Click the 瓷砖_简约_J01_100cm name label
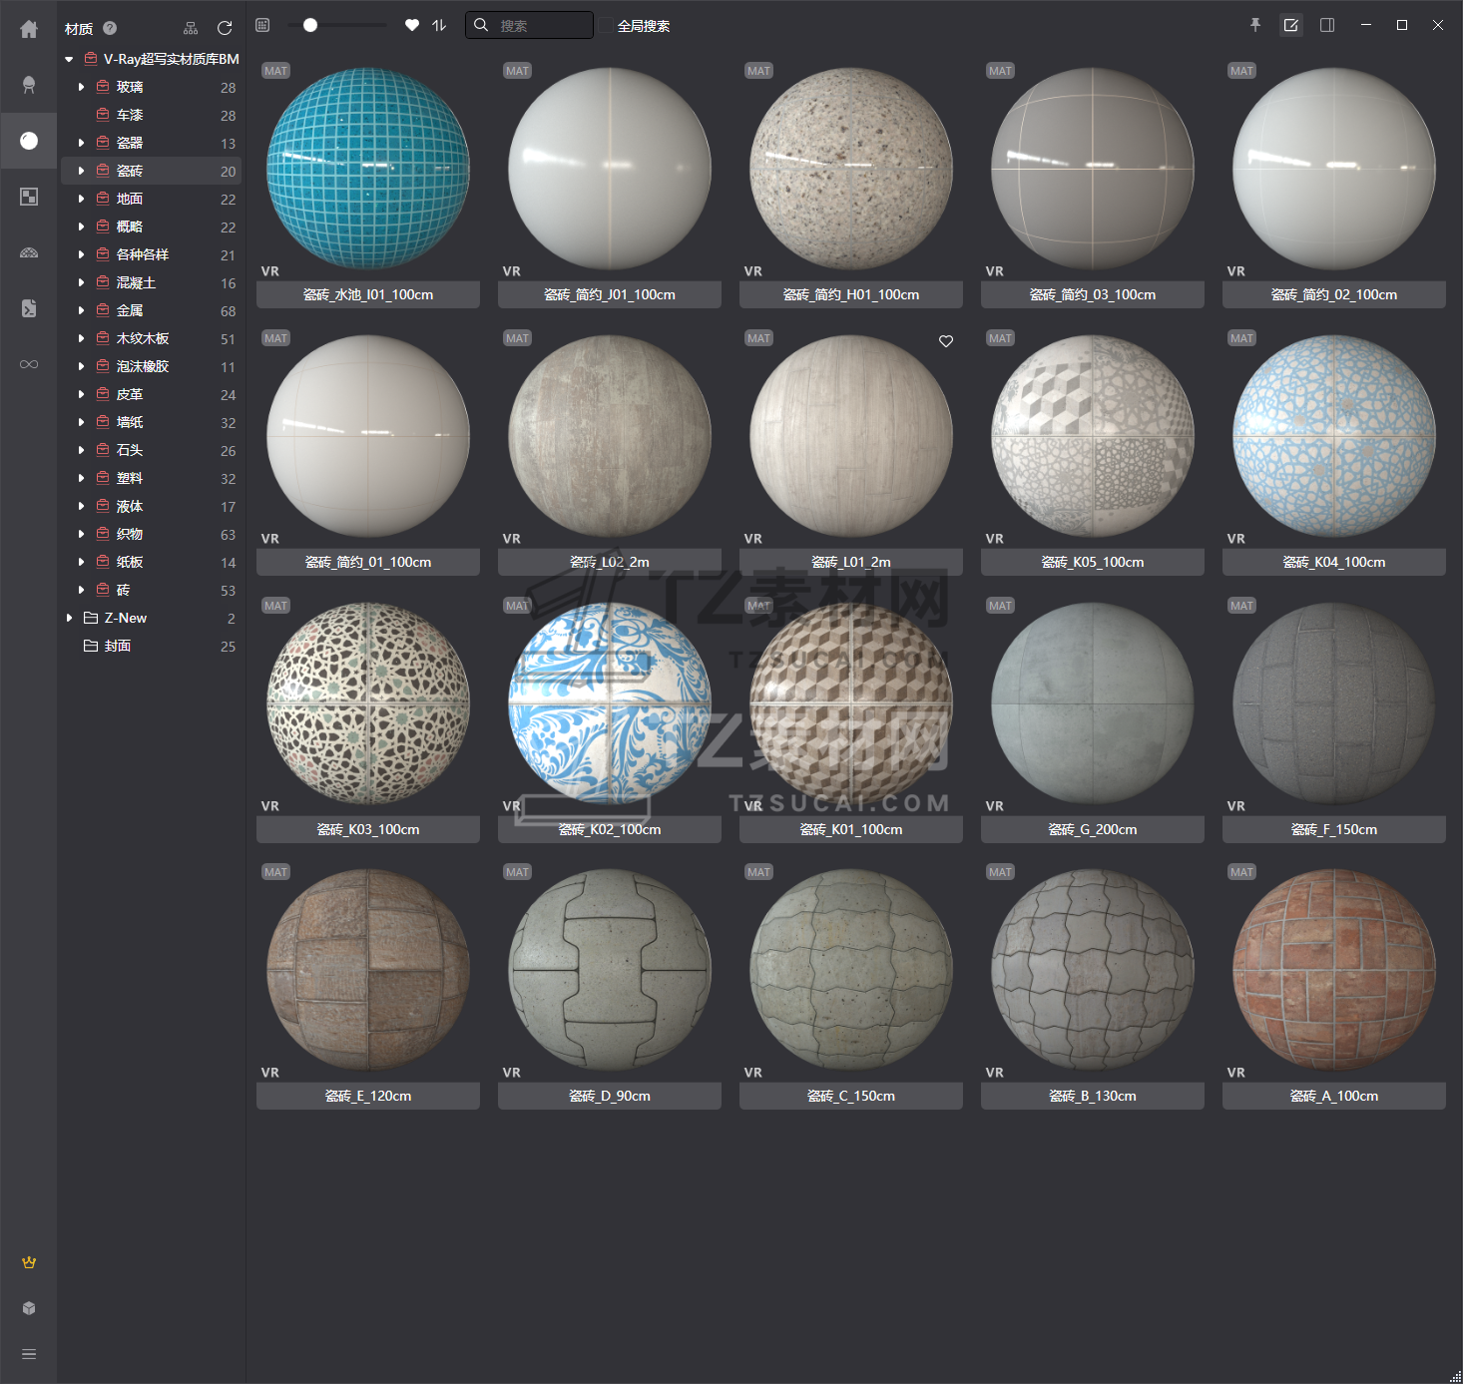Image resolution: width=1463 pixels, height=1384 pixels. pos(610,294)
